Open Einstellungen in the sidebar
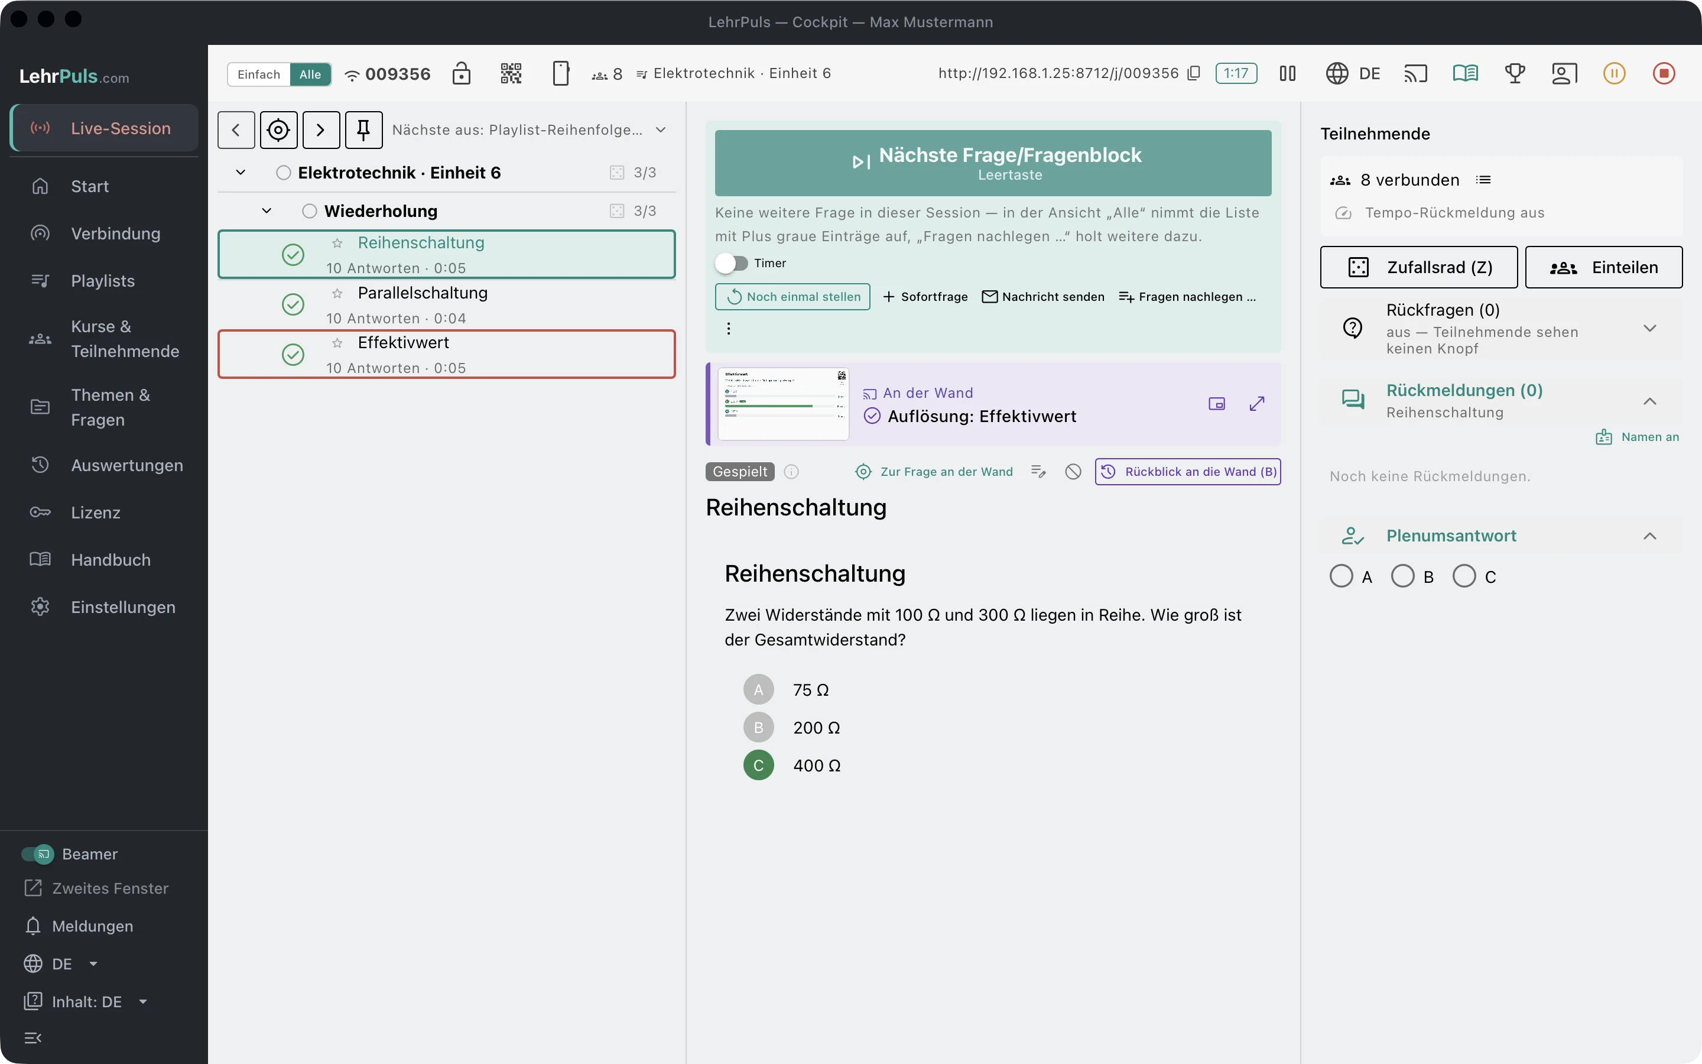Viewport: 1702px width, 1064px height. click(104, 607)
